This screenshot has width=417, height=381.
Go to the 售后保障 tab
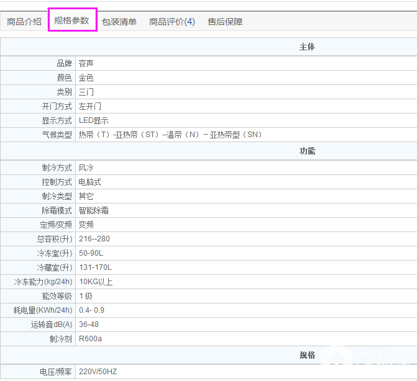(225, 22)
